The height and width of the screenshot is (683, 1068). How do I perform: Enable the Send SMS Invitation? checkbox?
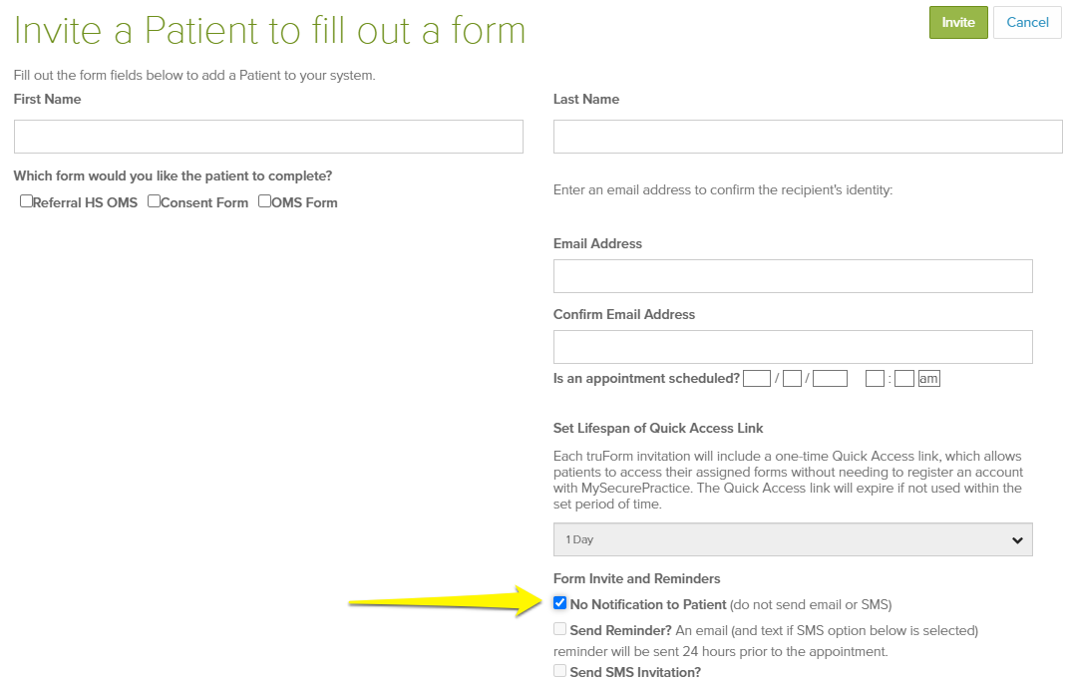pyautogui.click(x=559, y=670)
